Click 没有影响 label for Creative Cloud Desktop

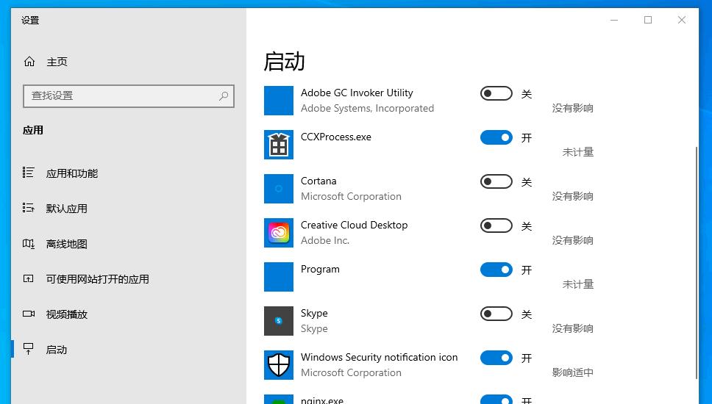pyautogui.click(x=572, y=240)
